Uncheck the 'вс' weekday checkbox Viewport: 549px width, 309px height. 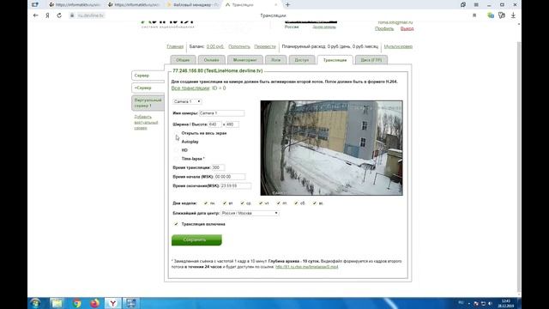tap(315, 203)
